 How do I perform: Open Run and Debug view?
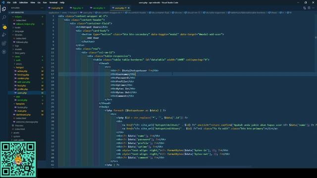tap(4, 35)
